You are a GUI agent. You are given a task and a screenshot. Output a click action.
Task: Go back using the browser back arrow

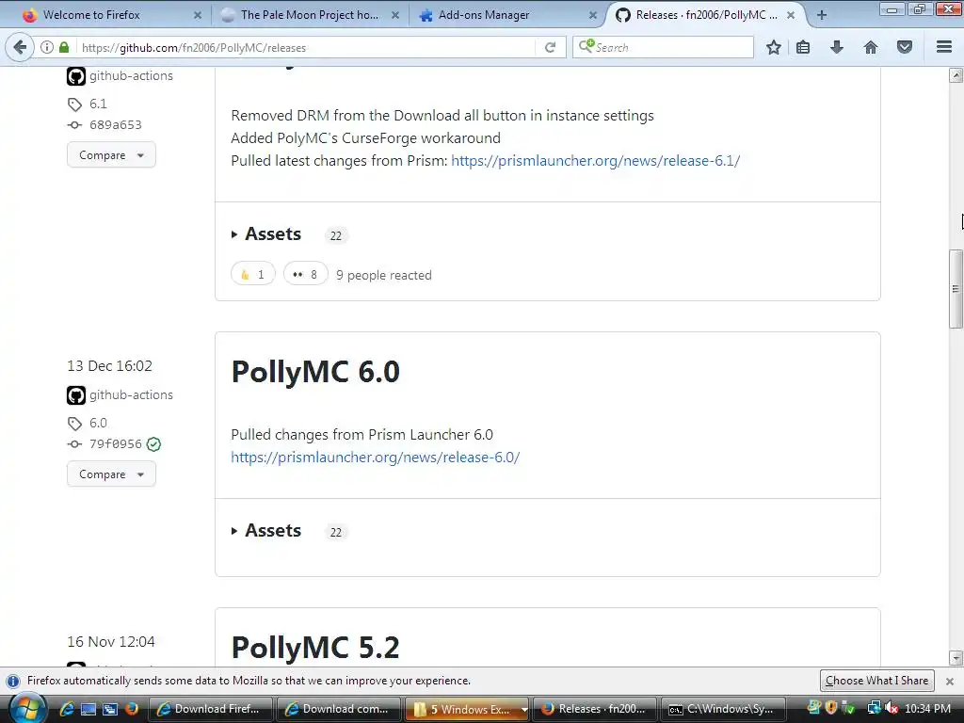click(x=20, y=47)
